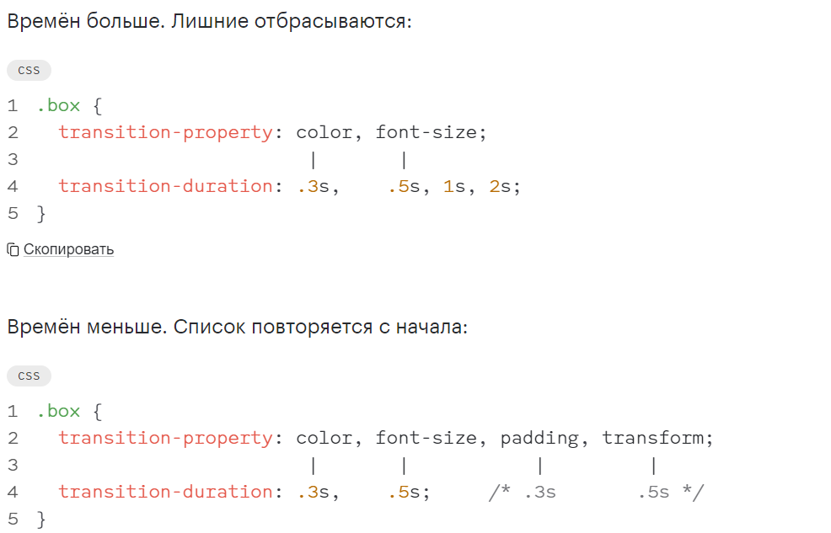Viewport: 831px width, 533px height.
Task: Click line number 5 in the first code block
Action: coord(13,213)
